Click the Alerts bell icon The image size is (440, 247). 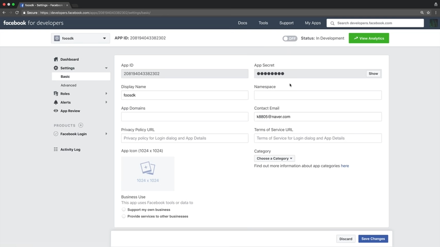(x=56, y=102)
